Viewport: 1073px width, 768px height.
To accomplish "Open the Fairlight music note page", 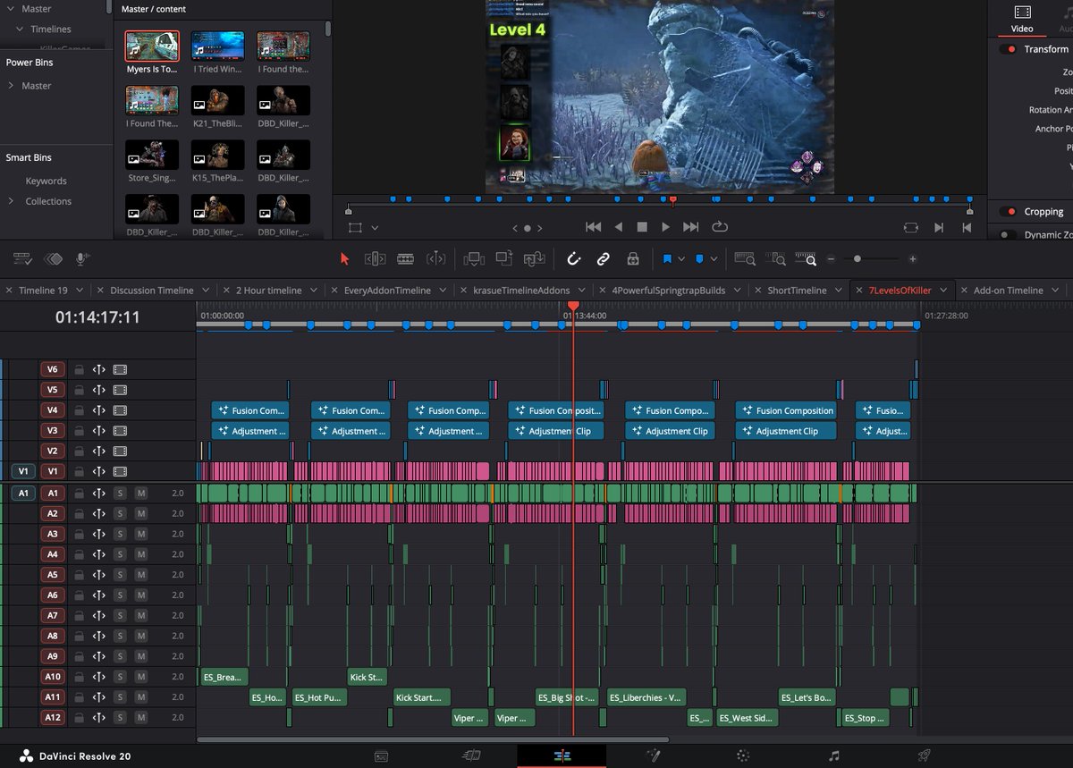I will point(833,756).
